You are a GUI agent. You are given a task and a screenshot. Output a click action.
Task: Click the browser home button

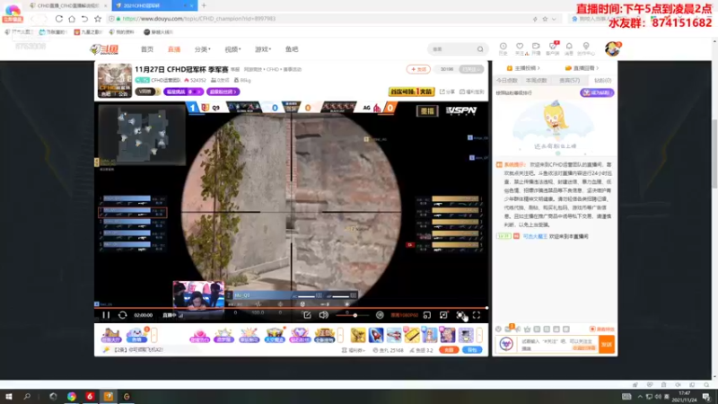[x=72, y=19]
